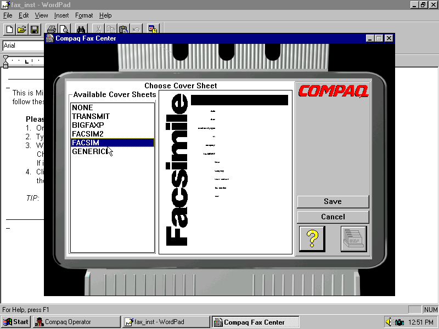Click the volume speaker icon in system tray

(x=389, y=322)
